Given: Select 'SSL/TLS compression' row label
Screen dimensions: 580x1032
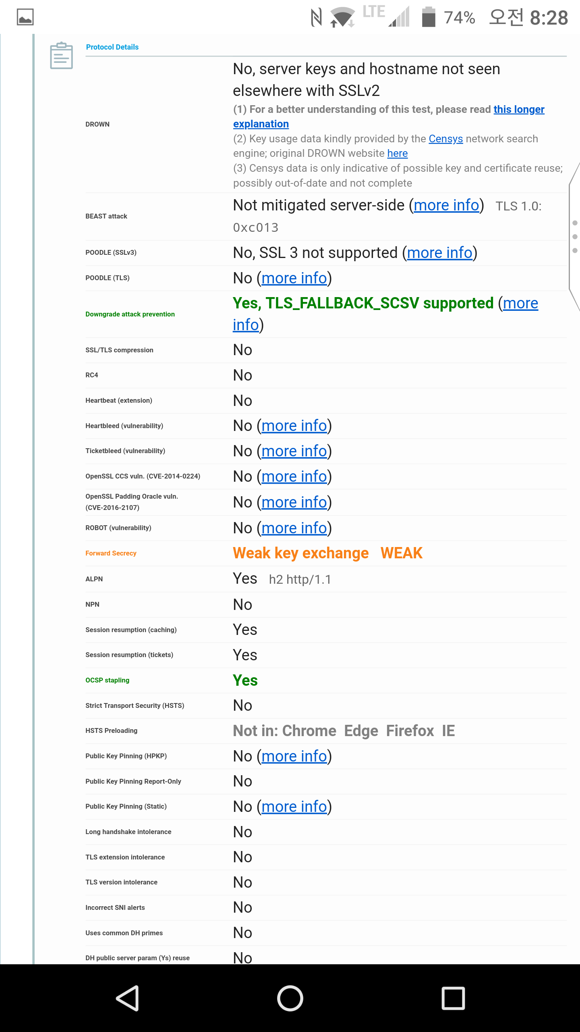Looking at the screenshot, I should 119,350.
